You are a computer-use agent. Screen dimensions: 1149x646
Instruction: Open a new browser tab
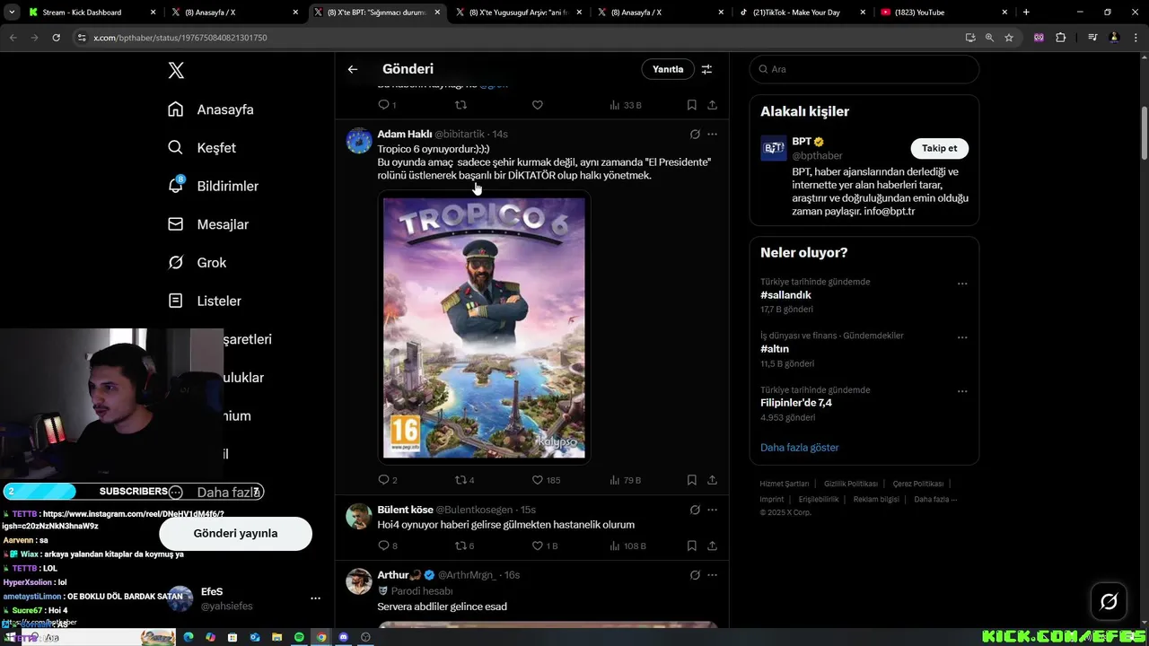[x=1026, y=13]
